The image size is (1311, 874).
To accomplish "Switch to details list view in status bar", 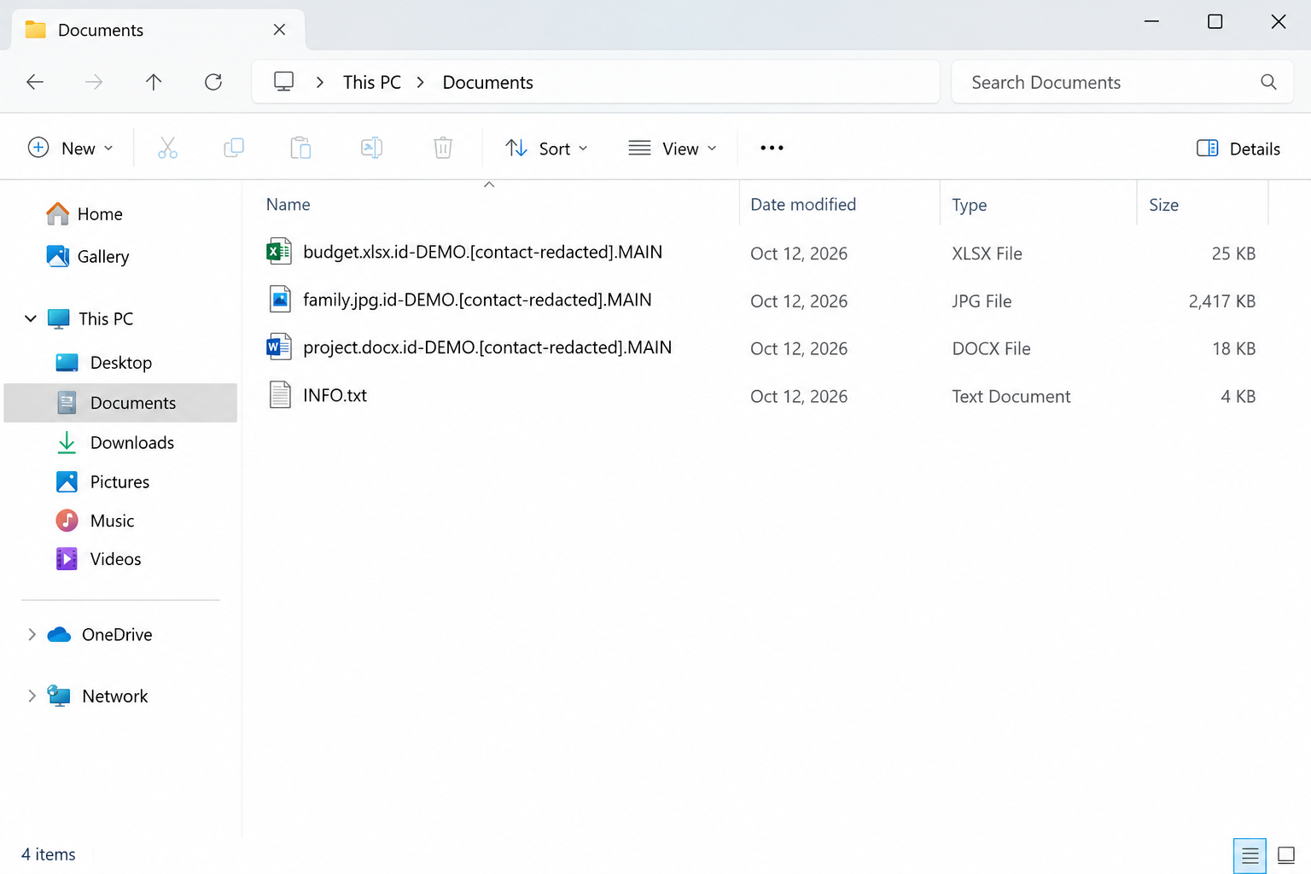I will [x=1250, y=855].
